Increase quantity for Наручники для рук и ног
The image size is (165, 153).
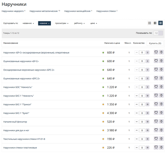[x=148, y=130]
